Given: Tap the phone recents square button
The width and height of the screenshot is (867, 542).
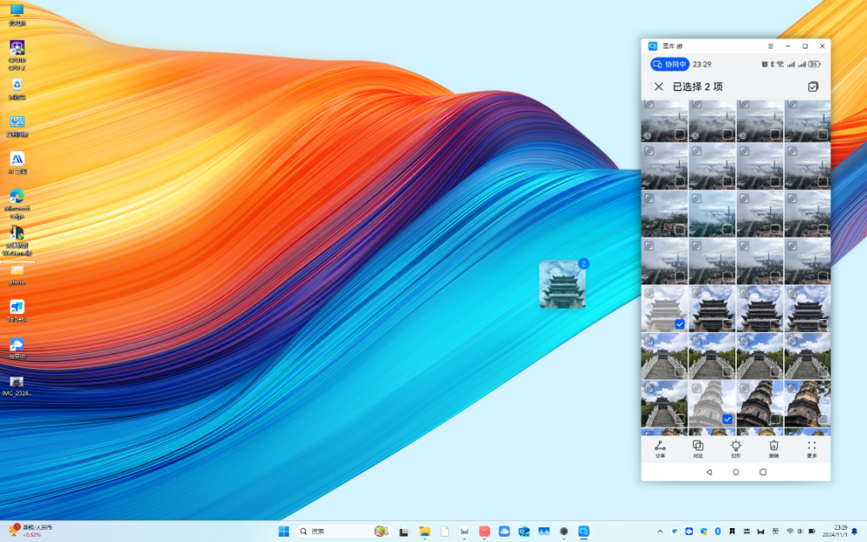Looking at the screenshot, I should [763, 472].
